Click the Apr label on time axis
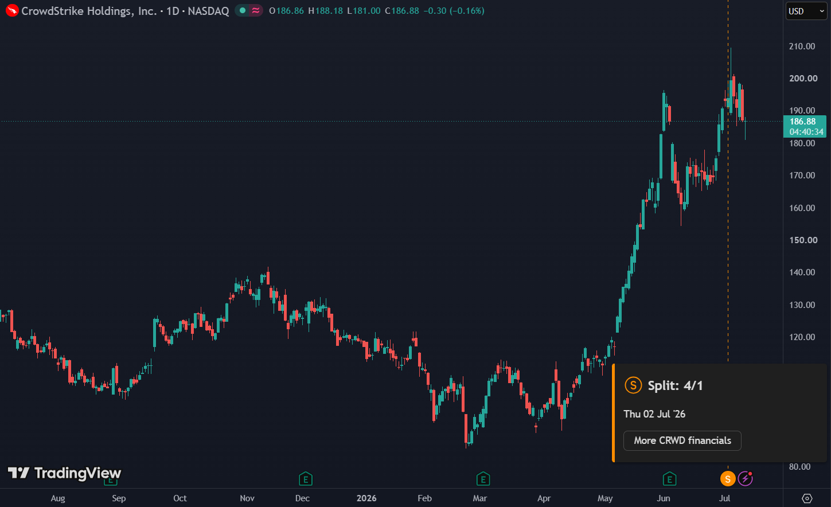 (x=544, y=498)
